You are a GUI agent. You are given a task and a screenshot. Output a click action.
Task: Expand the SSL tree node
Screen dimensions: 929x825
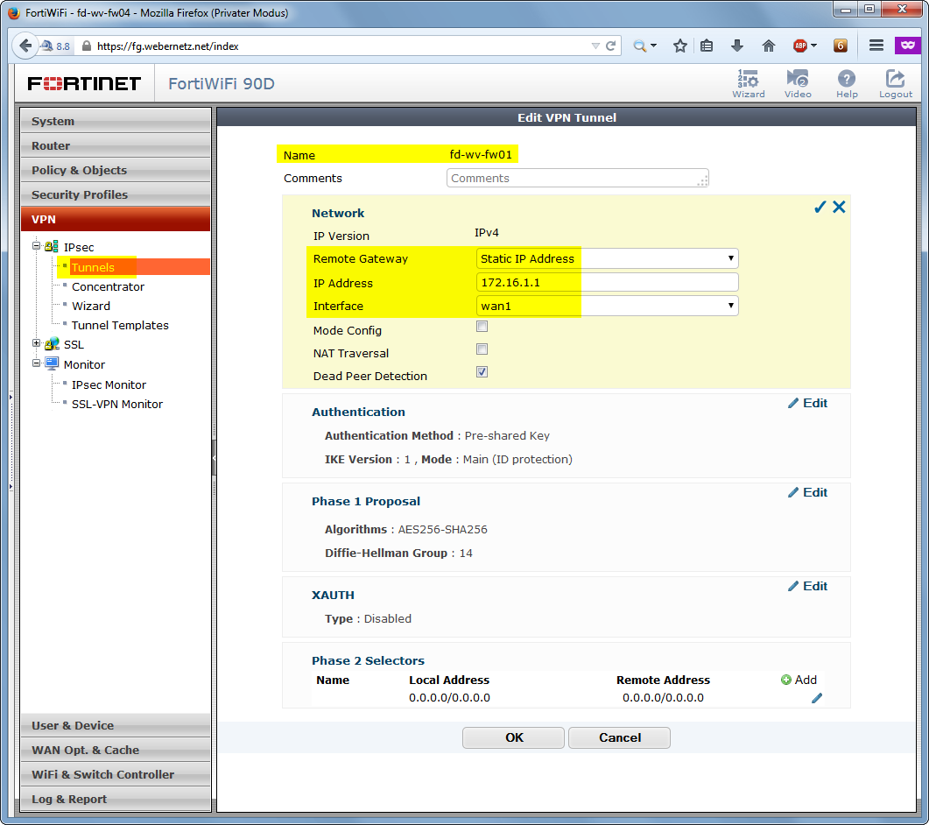pos(36,343)
